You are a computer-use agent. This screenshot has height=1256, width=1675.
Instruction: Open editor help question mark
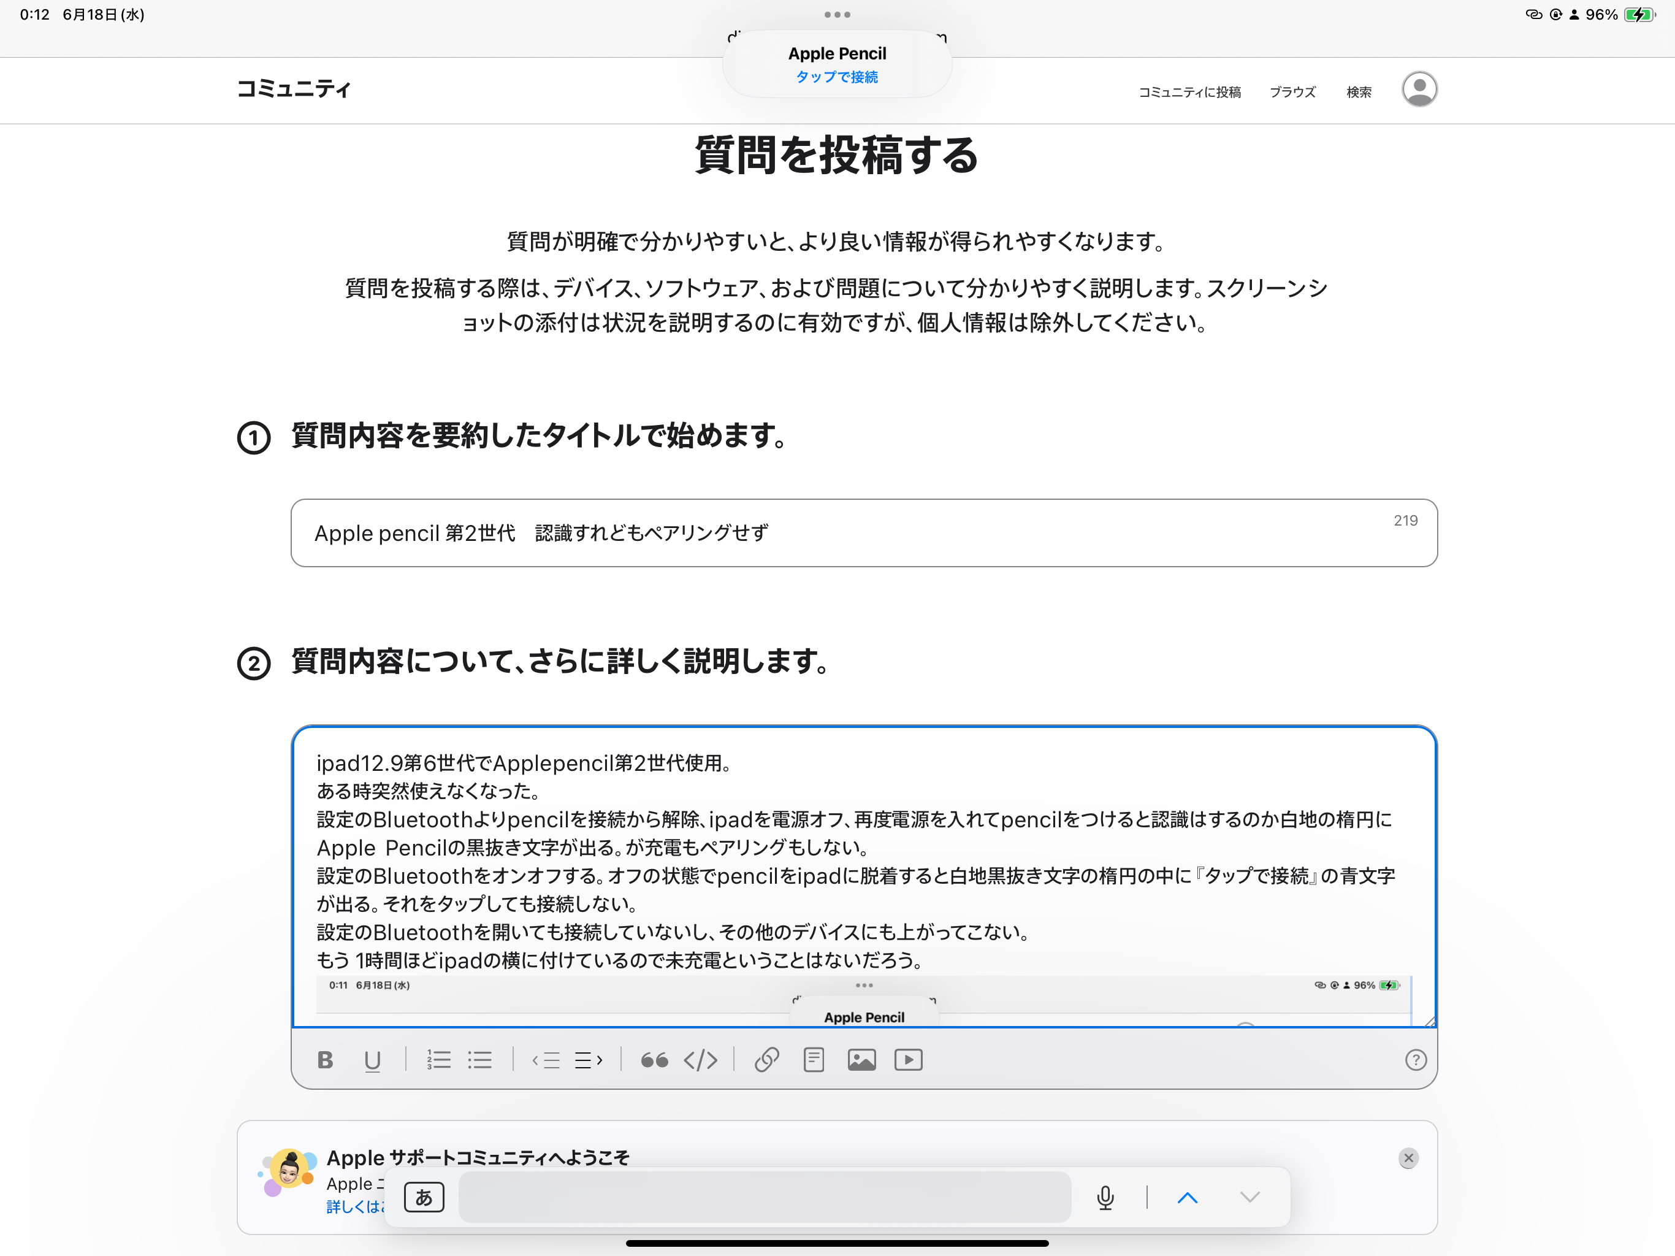[x=1415, y=1060]
